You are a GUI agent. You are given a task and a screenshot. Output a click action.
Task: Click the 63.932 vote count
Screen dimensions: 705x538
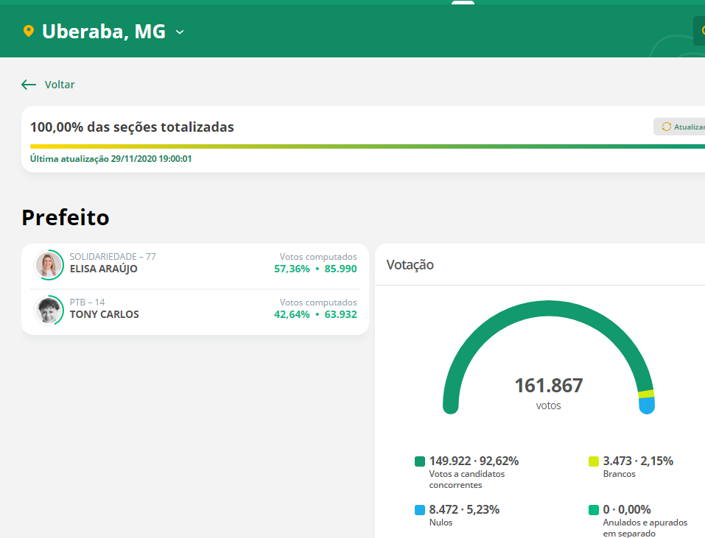point(341,314)
